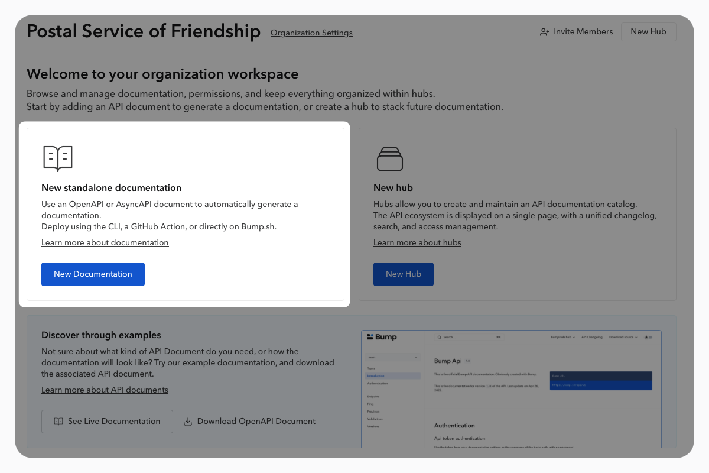Click the person-plus icon beside Invite Members
The width and height of the screenshot is (709, 473).
point(545,32)
